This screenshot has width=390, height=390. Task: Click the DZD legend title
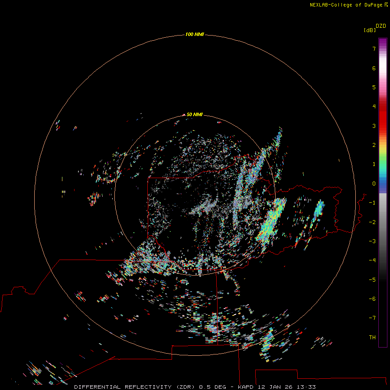(381, 26)
